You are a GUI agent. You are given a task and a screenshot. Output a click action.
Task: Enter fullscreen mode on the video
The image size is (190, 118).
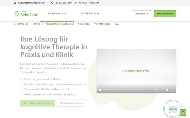click(172, 90)
